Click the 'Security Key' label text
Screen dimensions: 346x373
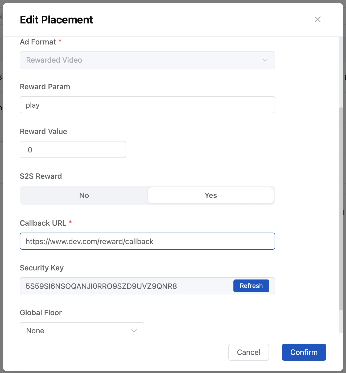42,268
